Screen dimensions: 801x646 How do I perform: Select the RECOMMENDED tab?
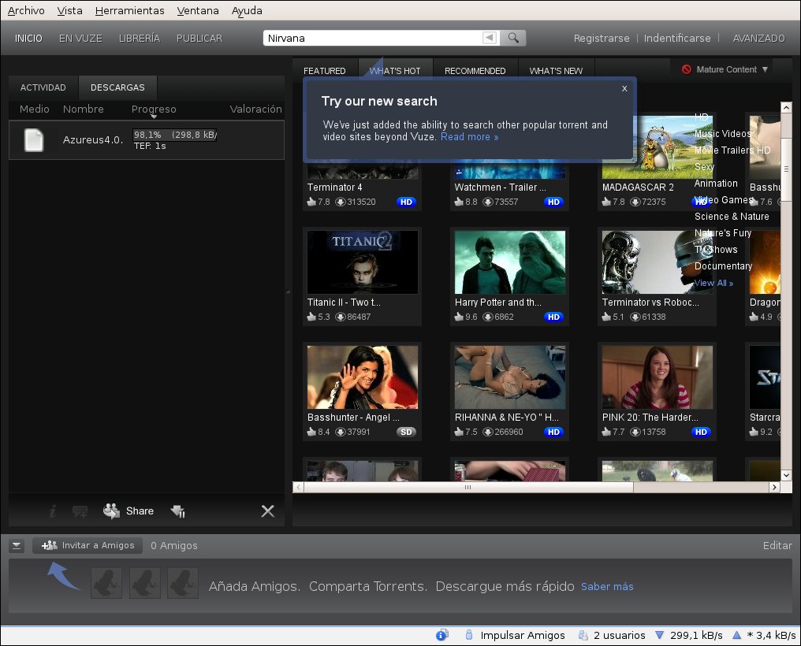click(x=475, y=71)
